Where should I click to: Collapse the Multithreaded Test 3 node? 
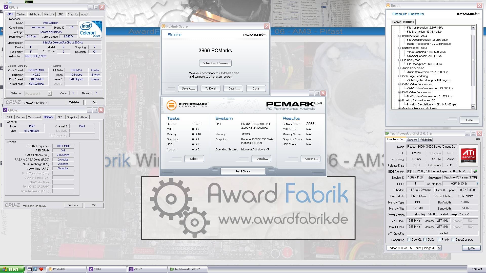tap(400, 48)
